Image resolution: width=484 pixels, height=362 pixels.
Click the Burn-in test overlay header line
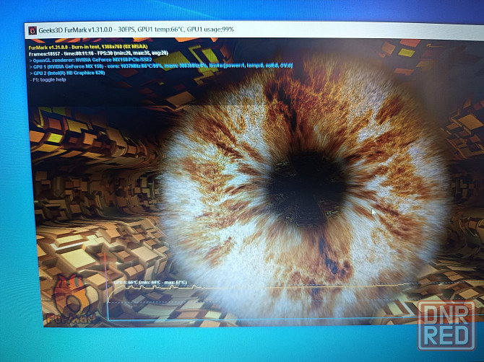tap(83, 47)
